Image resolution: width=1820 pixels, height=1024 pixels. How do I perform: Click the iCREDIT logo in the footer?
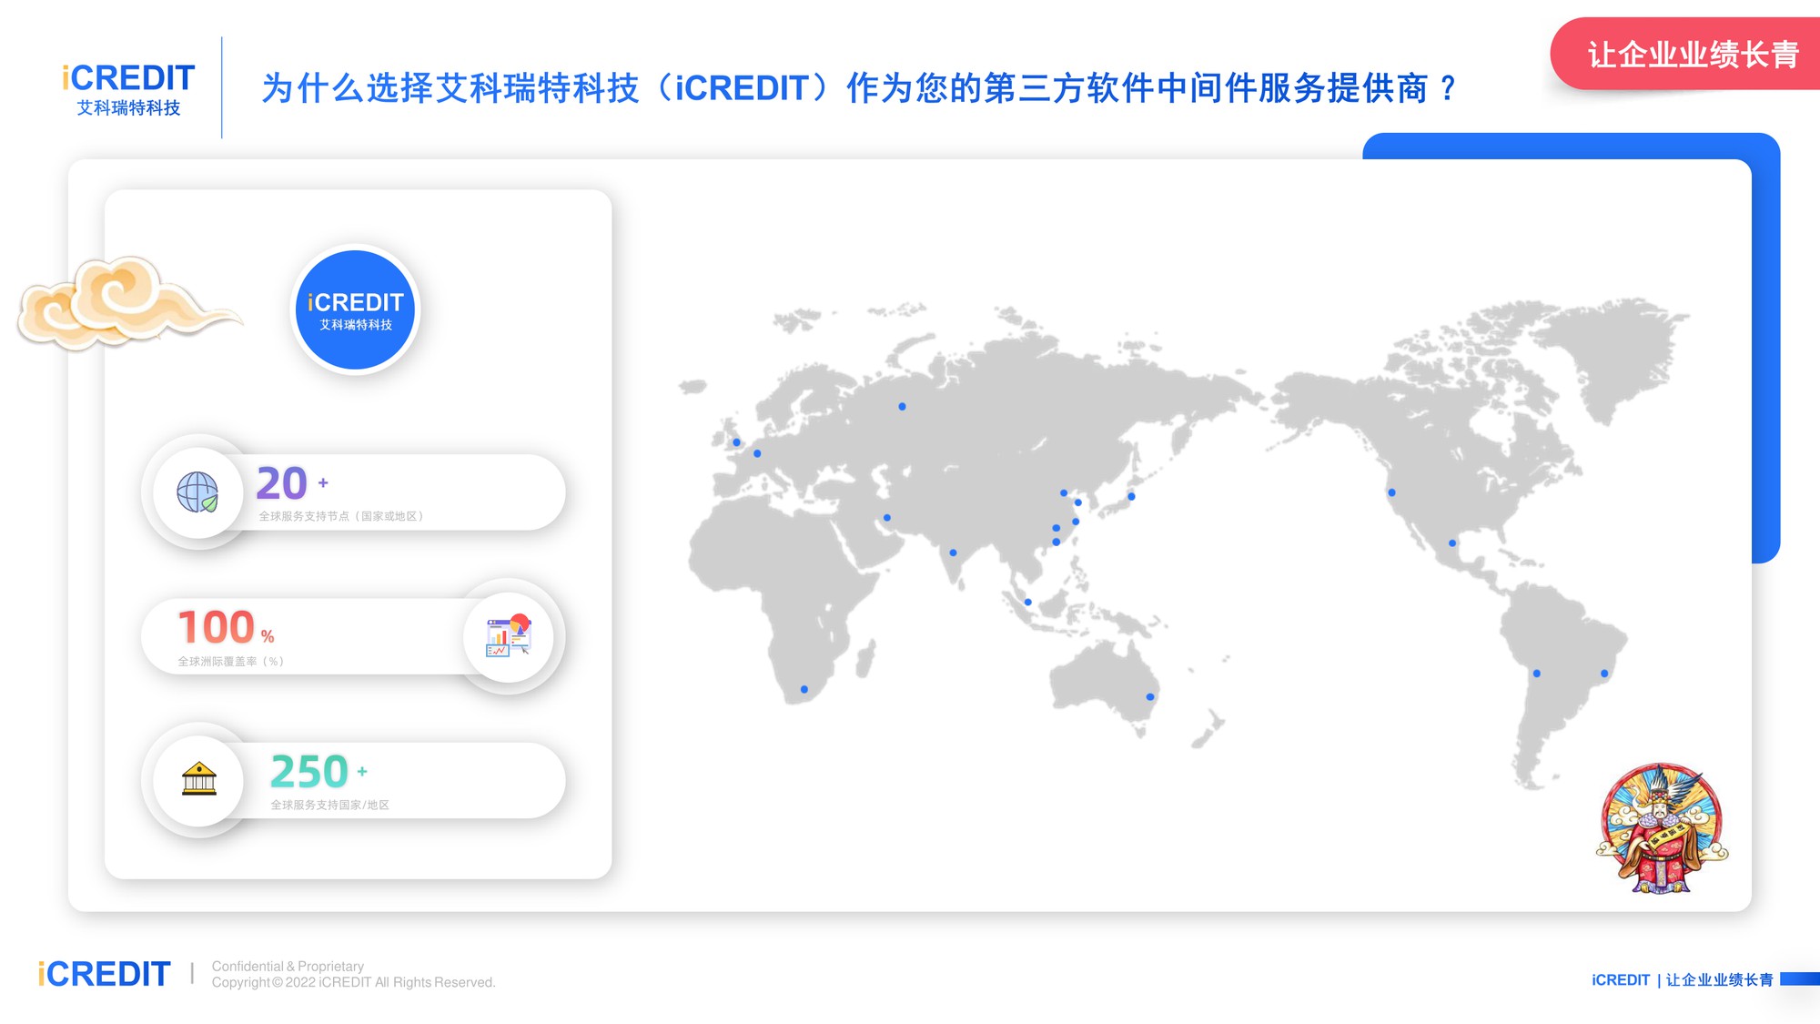click(x=104, y=974)
